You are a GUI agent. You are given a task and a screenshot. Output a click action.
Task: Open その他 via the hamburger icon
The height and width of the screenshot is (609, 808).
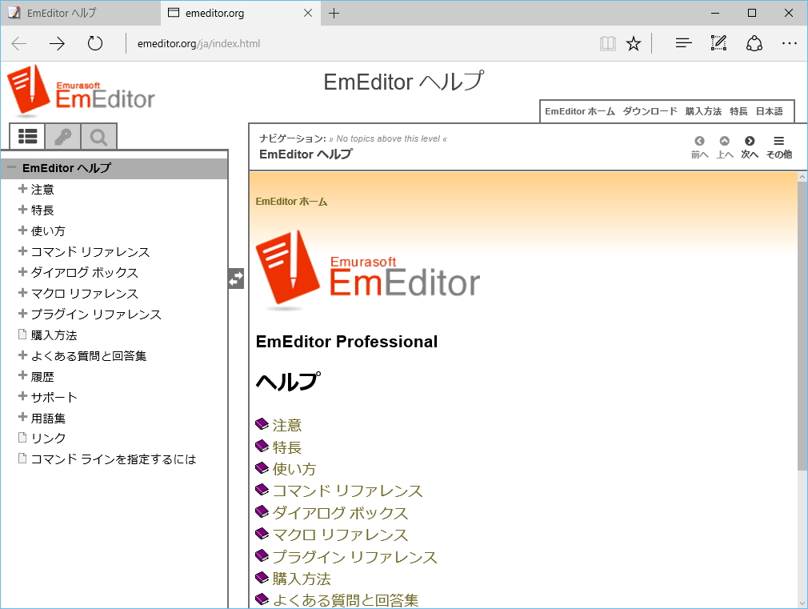tap(779, 141)
